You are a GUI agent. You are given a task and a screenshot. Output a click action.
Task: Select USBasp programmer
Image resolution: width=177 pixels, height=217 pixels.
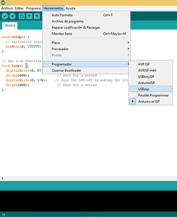coord(151,89)
